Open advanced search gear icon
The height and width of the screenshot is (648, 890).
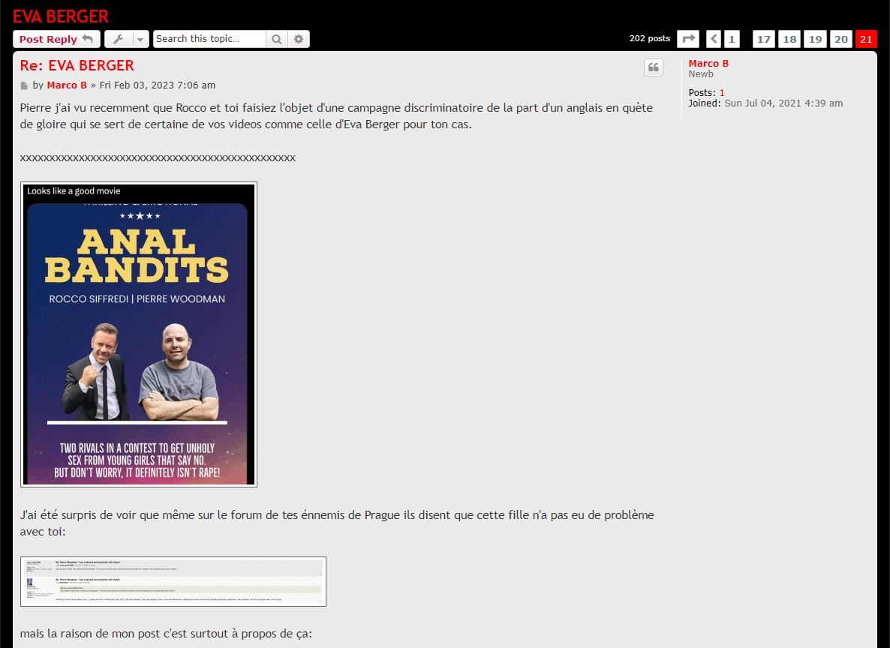(299, 39)
